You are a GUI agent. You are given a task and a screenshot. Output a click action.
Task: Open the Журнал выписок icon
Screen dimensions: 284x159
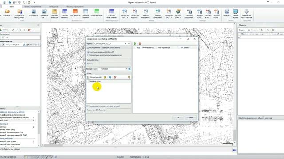(55, 11)
